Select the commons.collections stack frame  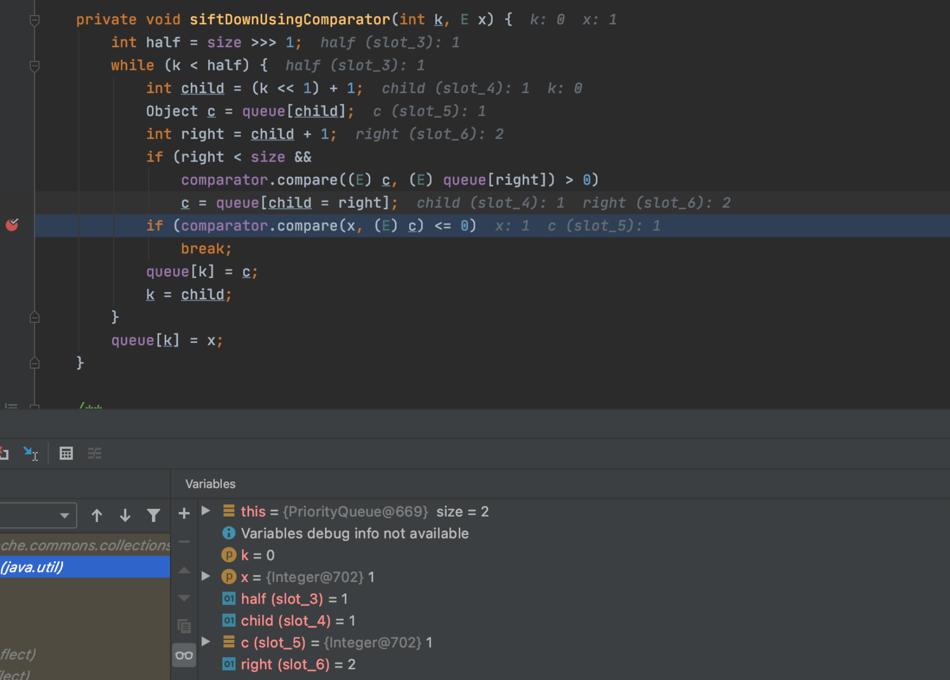85,545
